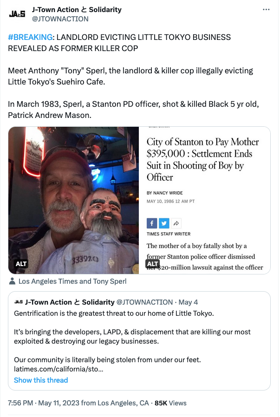
Task: Open the tweet's three-dot more menu
Action: 266,10
